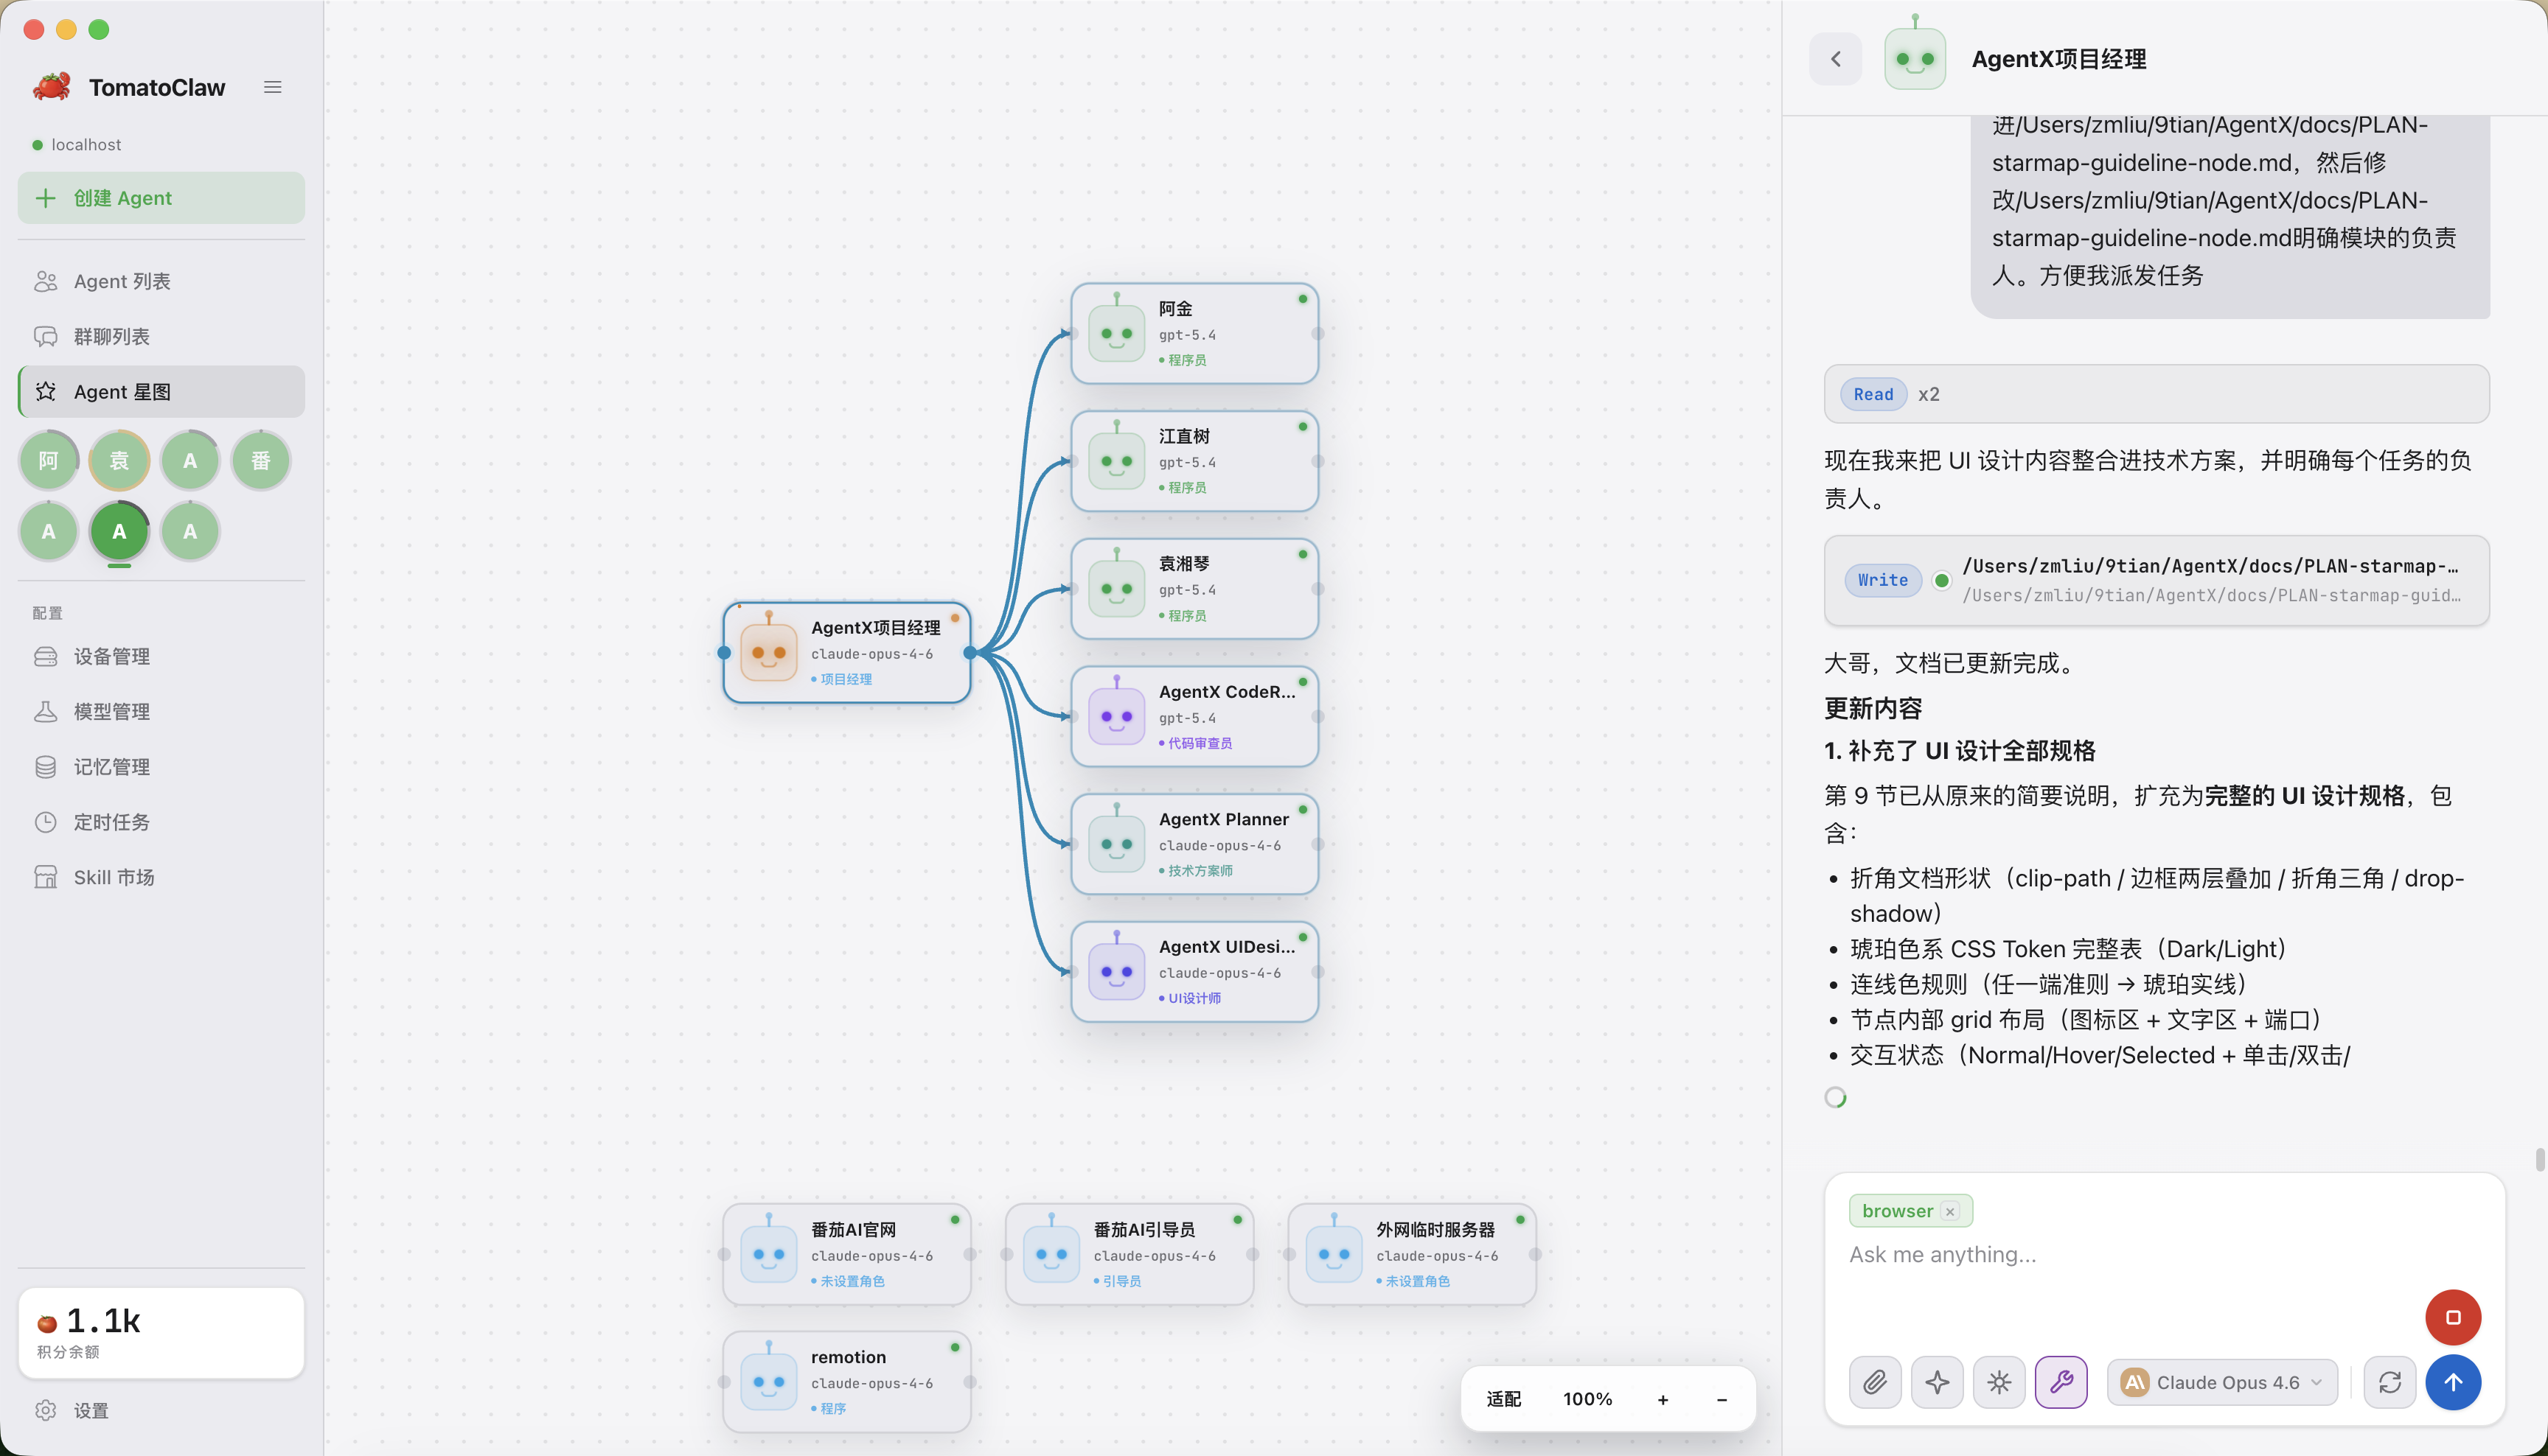Click the refresh icon beside model selector

2390,1382
